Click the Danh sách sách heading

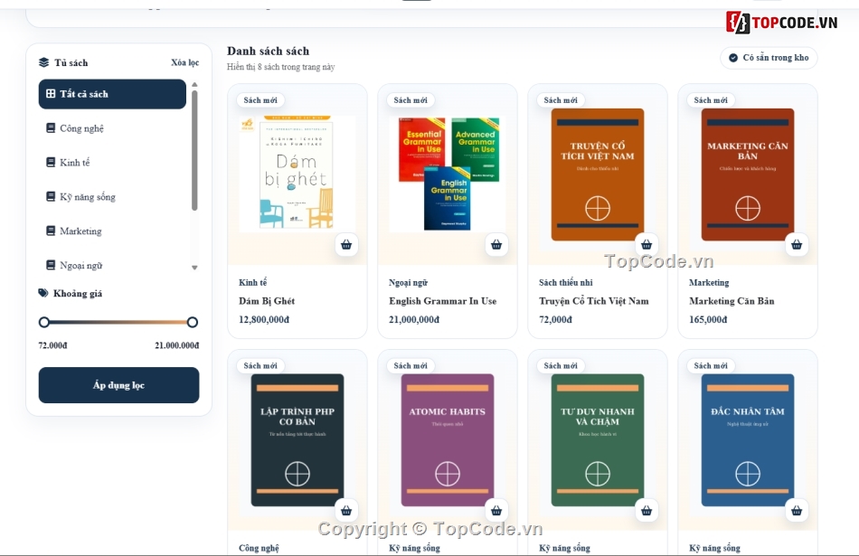pyautogui.click(x=268, y=51)
